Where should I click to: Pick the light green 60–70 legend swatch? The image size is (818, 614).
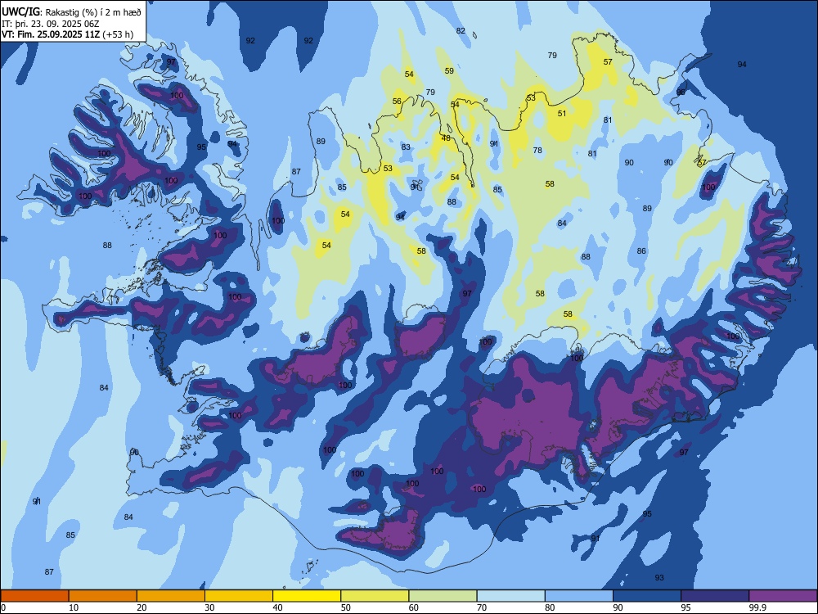443,596
